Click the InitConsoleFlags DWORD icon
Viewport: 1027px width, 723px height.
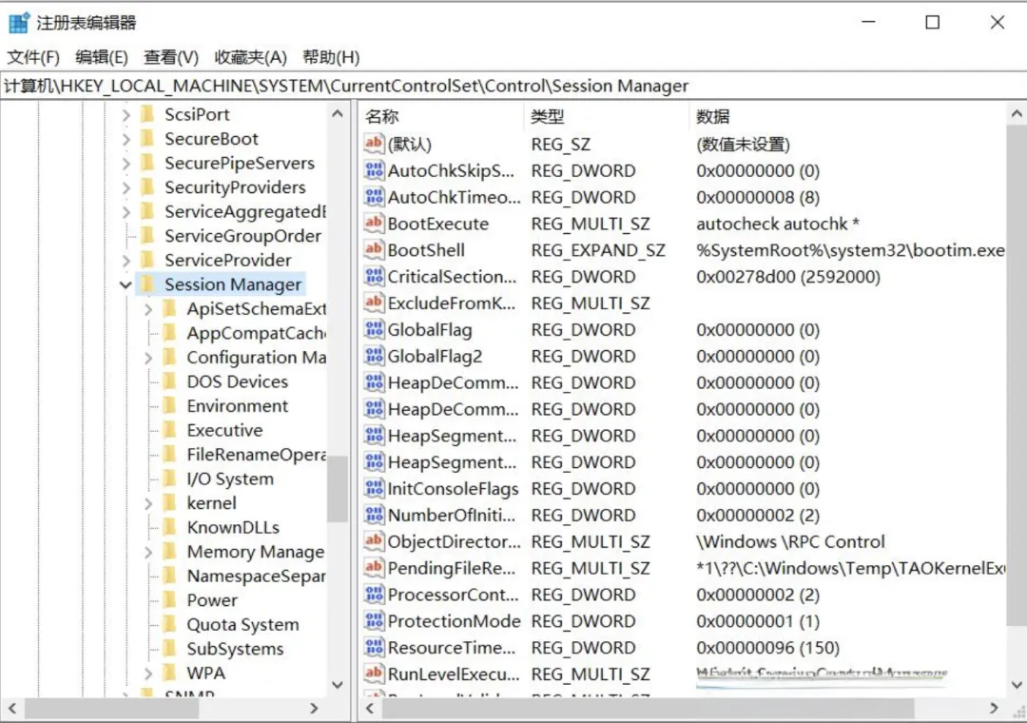pos(374,488)
